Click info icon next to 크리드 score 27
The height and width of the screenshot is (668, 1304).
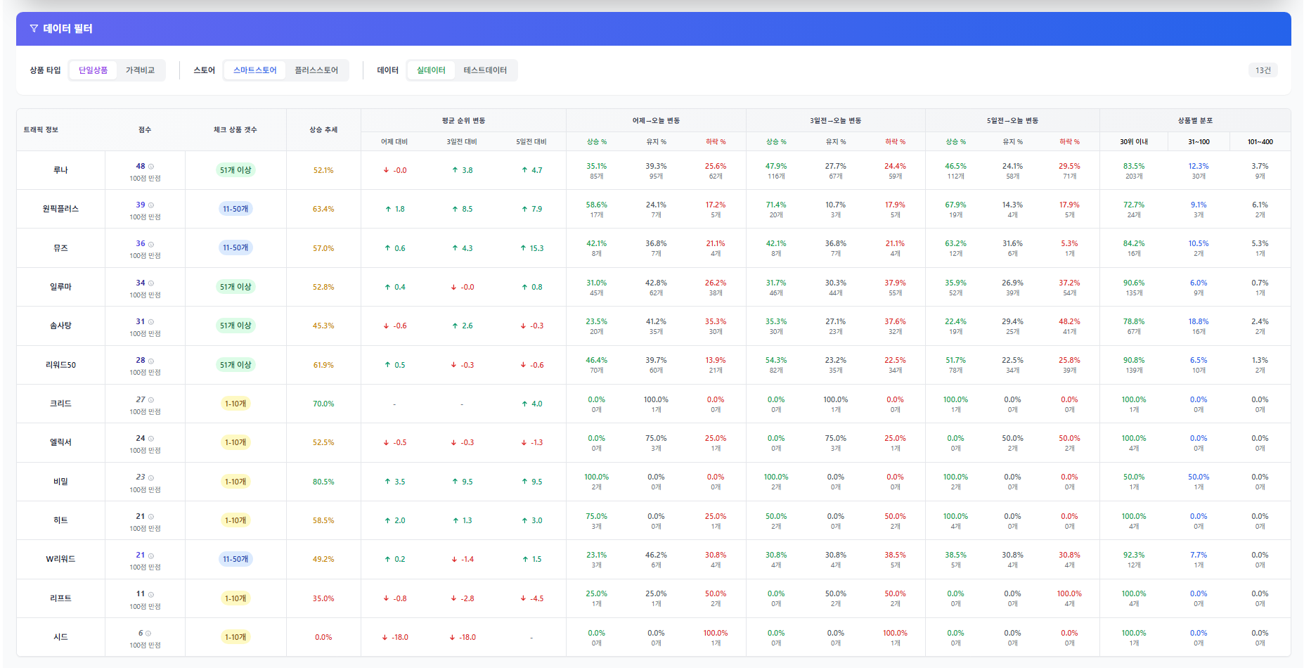coord(151,400)
